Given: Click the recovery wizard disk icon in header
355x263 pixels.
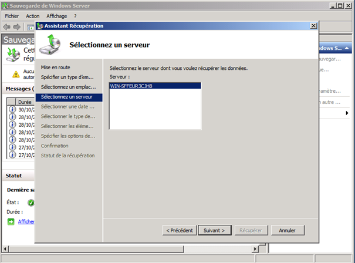Looking at the screenshot, I should pyautogui.click(x=50, y=45).
